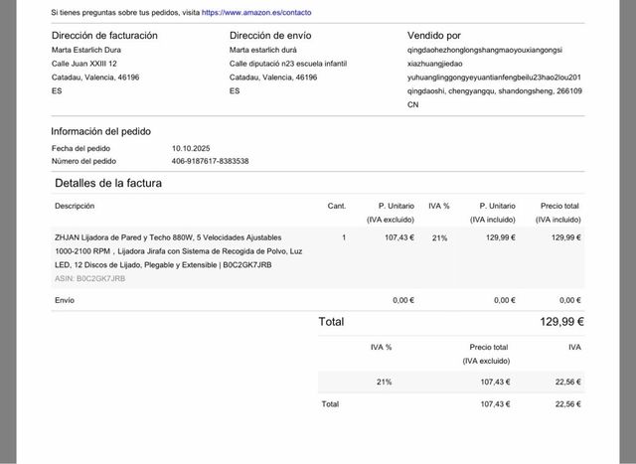Click the unit price 107,43 € in product row
Screen dimensions: 636x464
pos(398,237)
